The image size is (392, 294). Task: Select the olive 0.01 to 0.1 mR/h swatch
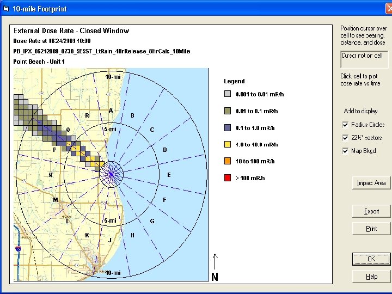[228, 111]
